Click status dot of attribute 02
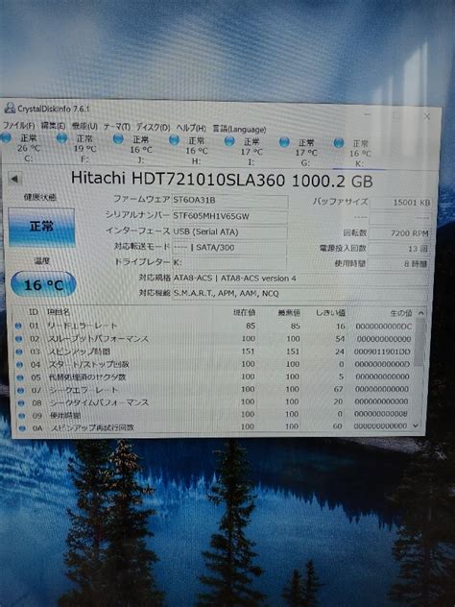Viewport: 455px width, 607px height. click(18, 339)
